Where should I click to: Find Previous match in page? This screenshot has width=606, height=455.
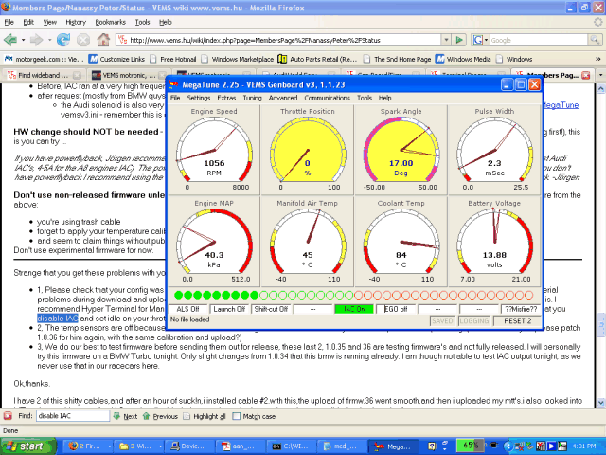160,416
